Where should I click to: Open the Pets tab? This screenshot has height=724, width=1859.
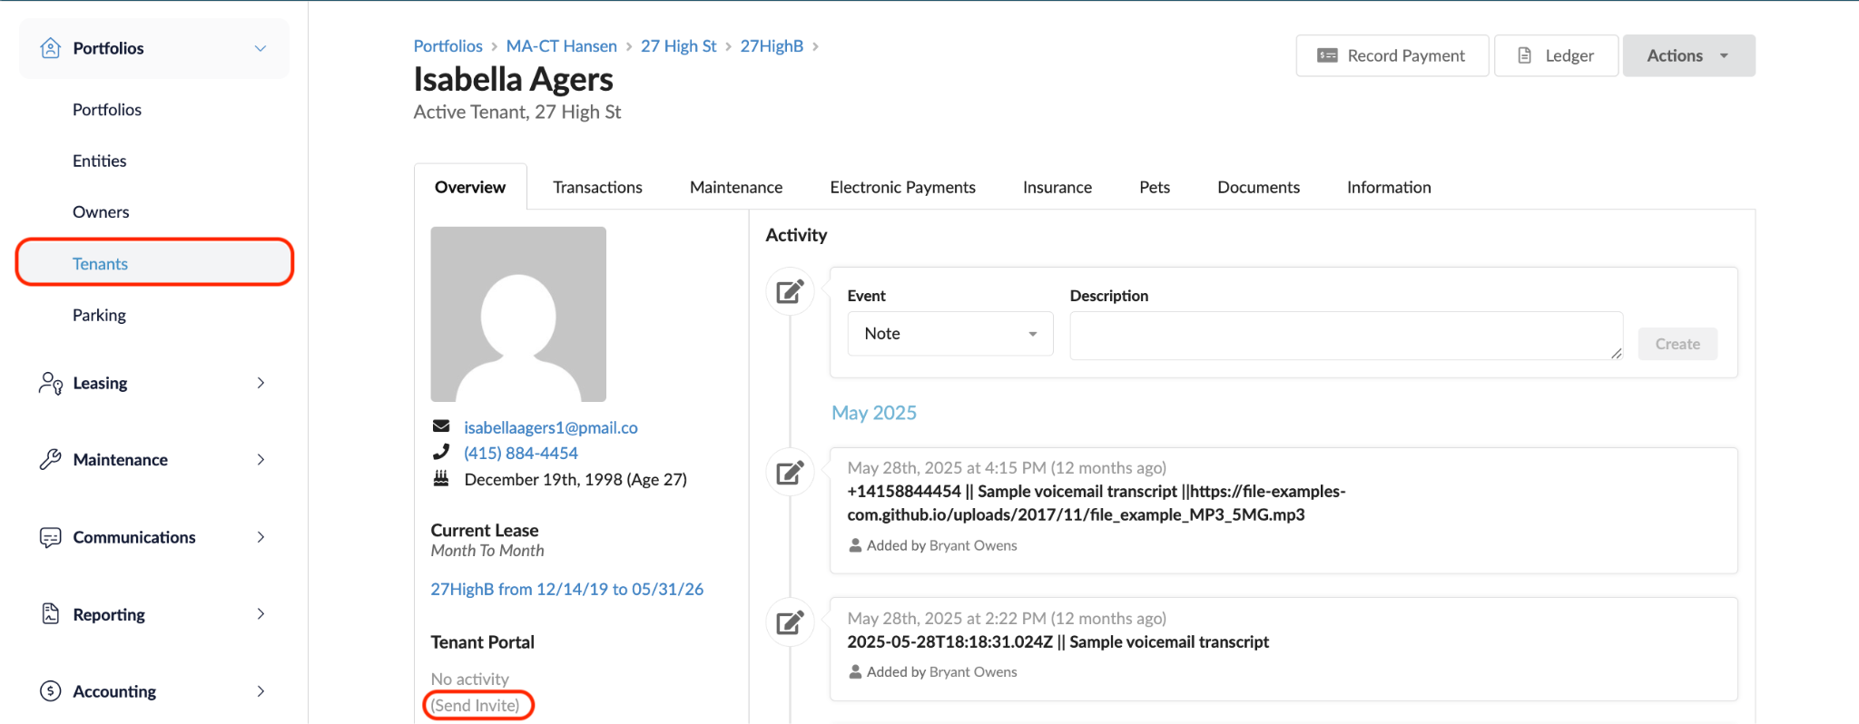tap(1155, 187)
